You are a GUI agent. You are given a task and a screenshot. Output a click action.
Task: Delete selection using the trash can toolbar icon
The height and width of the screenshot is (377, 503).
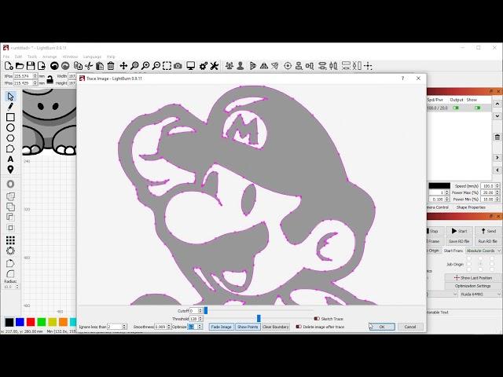pyautogui.click(x=111, y=66)
